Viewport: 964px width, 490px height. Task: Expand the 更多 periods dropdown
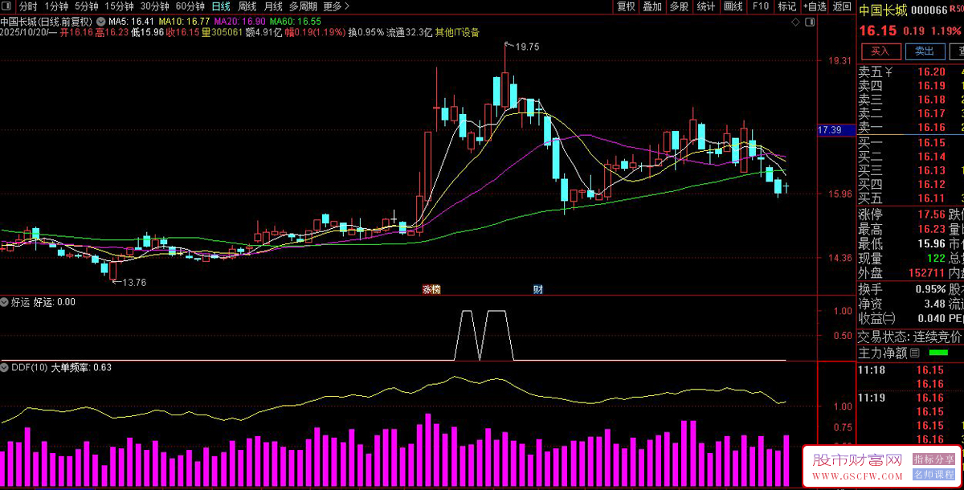click(x=337, y=6)
